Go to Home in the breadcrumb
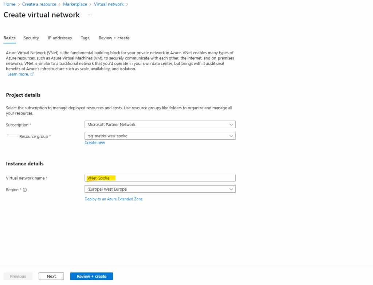The image size is (373, 285). tap(9, 4)
